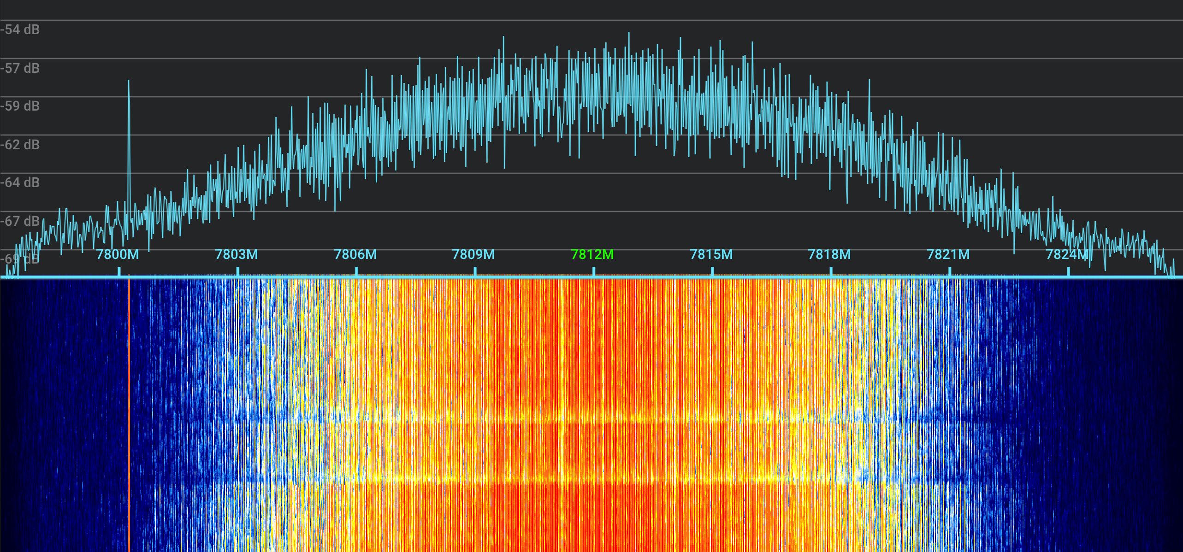This screenshot has height=552, width=1183.
Task: Click the 7818M frequency label
Action: click(829, 254)
